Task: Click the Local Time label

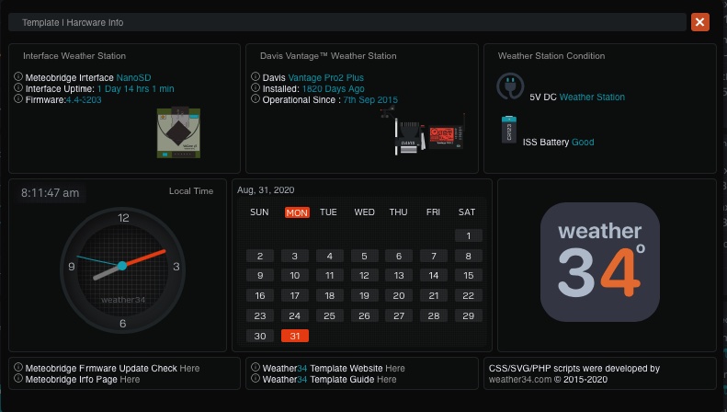Action: coord(191,191)
